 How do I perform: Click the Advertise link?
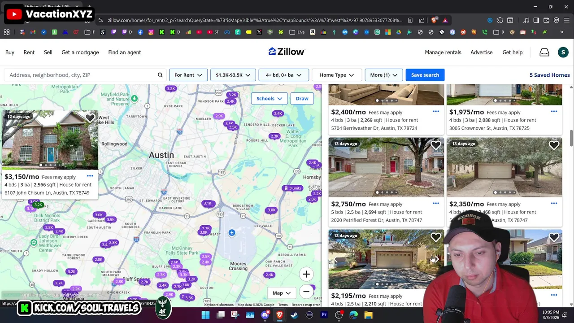point(482,52)
